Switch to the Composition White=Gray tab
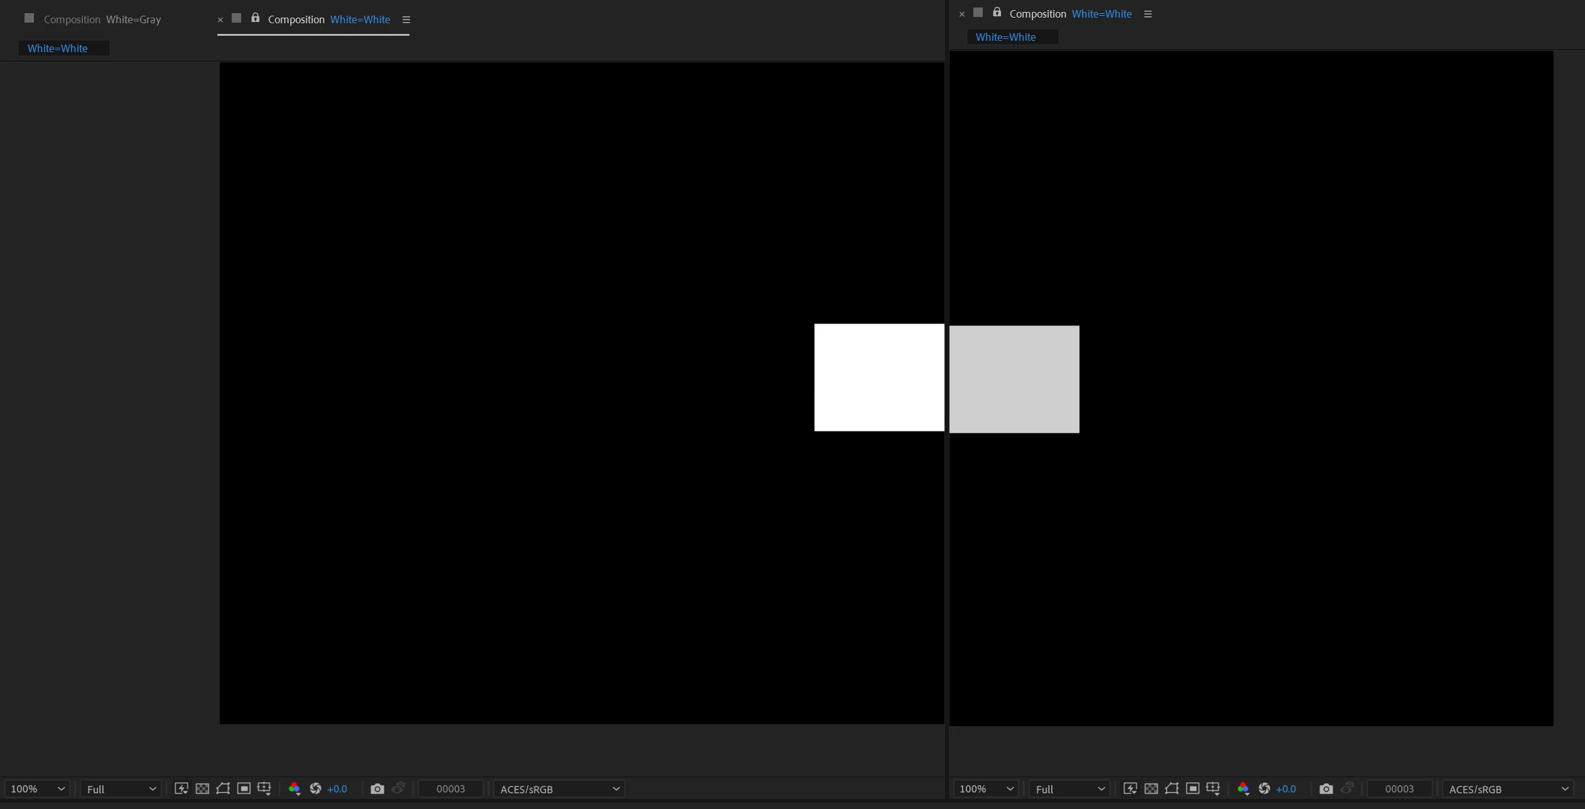This screenshot has width=1585, height=809. coord(102,19)
